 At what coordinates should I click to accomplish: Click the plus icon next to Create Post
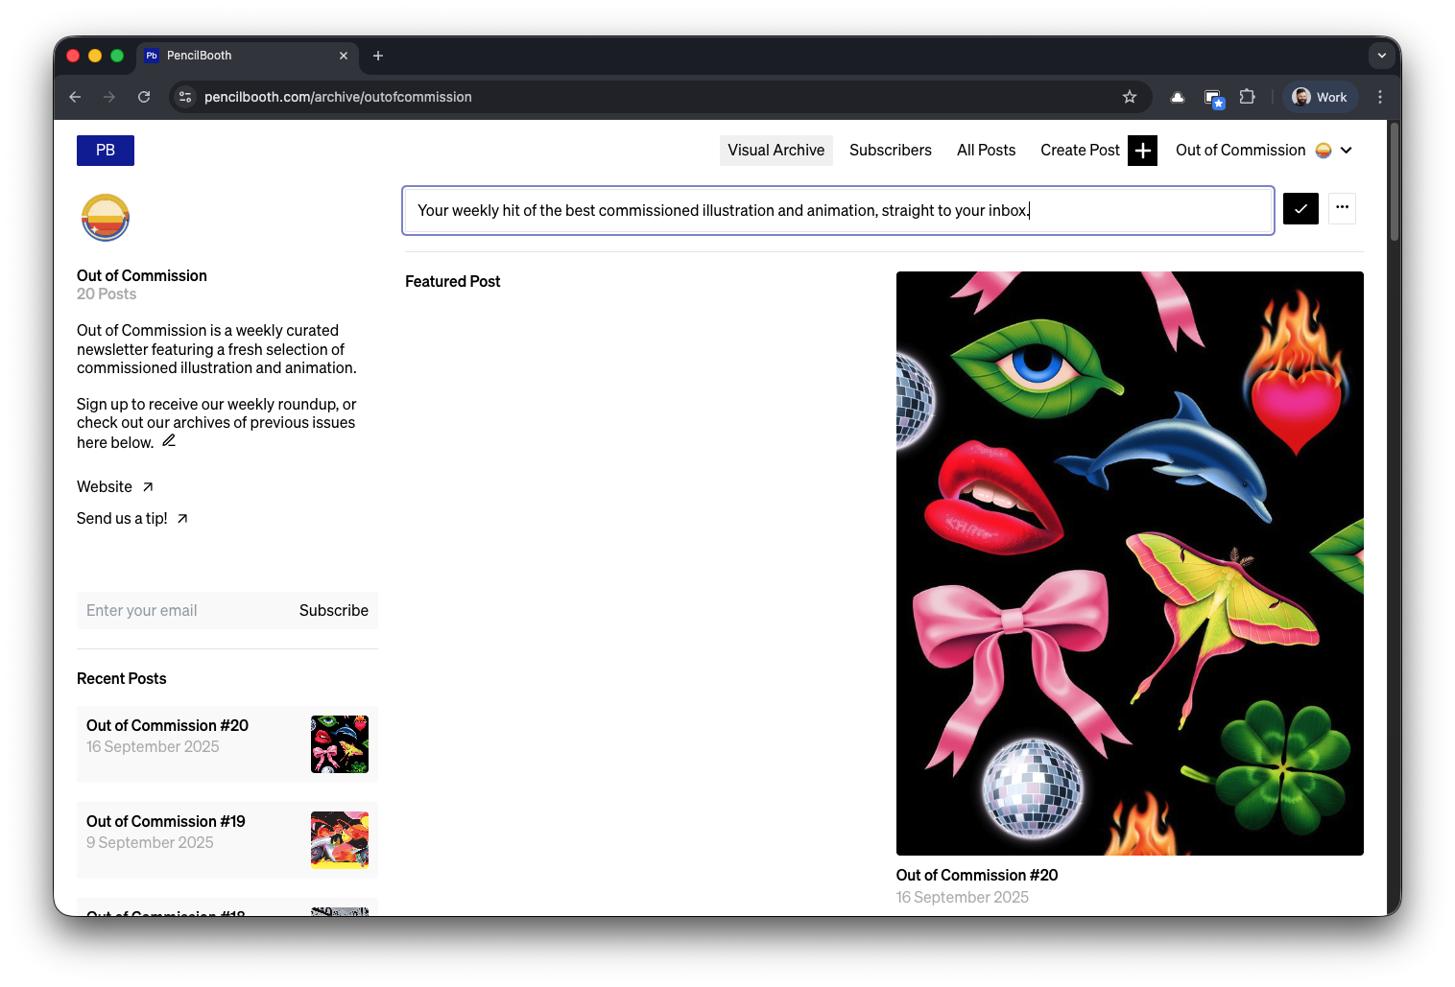1142,151
